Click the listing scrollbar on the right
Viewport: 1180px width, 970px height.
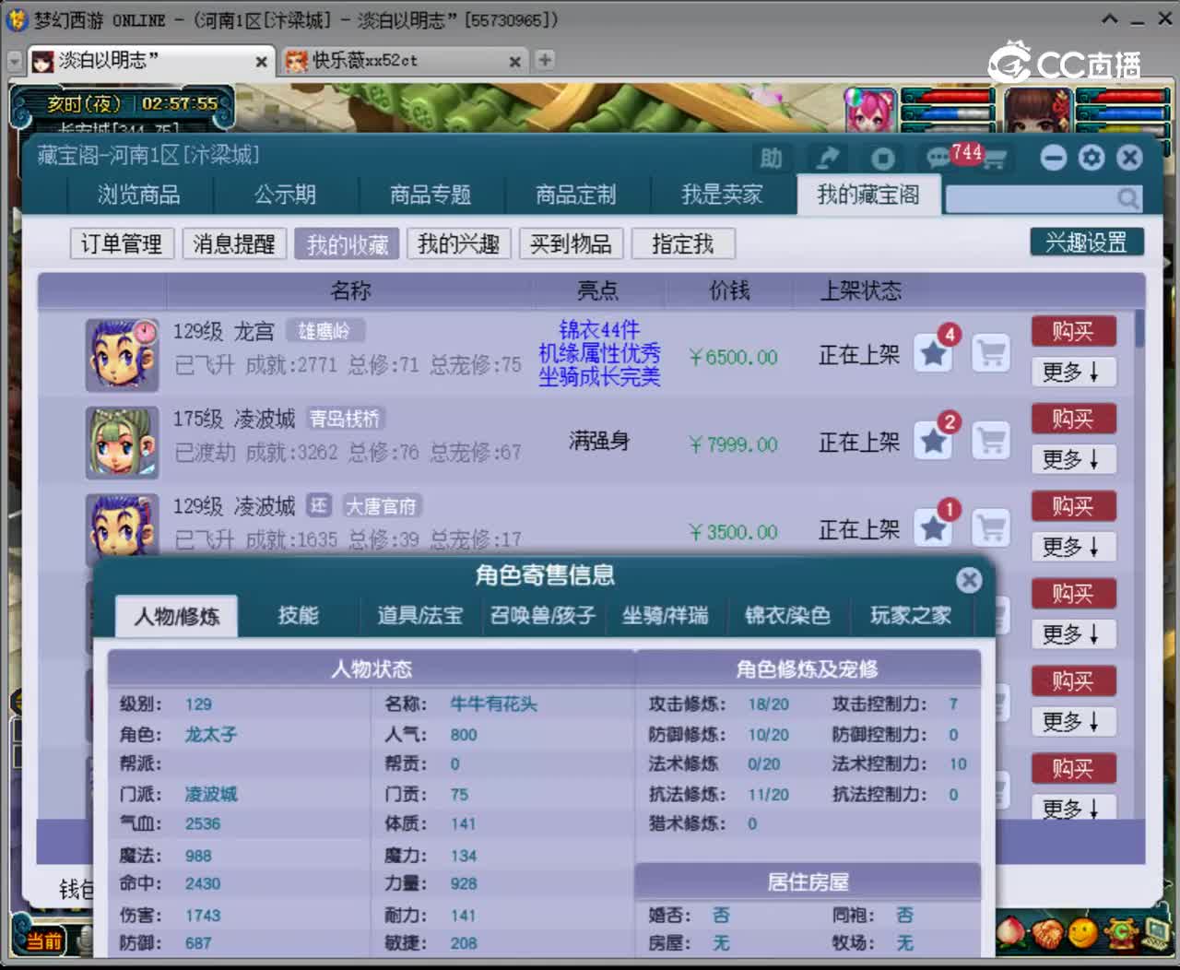1140,329
